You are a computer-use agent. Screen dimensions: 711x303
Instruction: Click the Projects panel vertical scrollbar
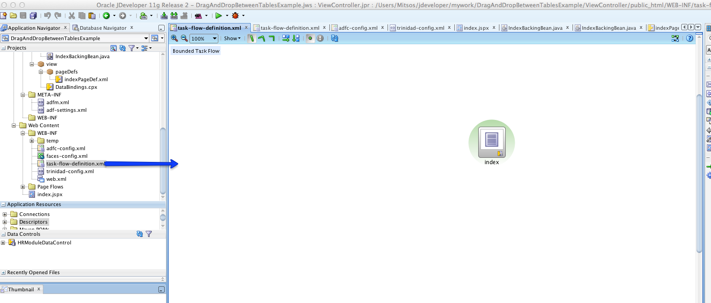tap(163, 161)
